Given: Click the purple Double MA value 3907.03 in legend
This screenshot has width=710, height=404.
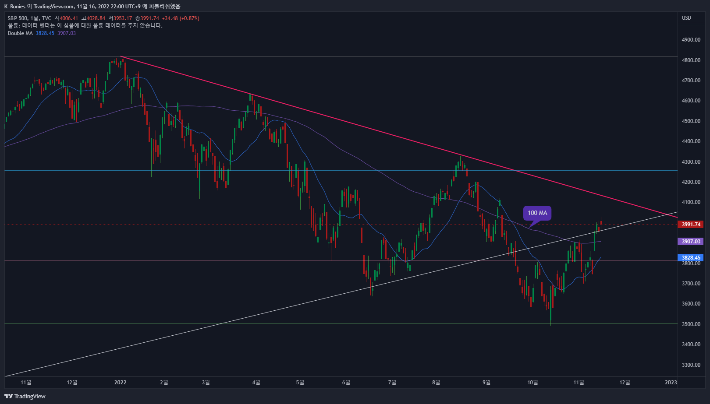Looking at the screenshot, I should tap(67, 33).
